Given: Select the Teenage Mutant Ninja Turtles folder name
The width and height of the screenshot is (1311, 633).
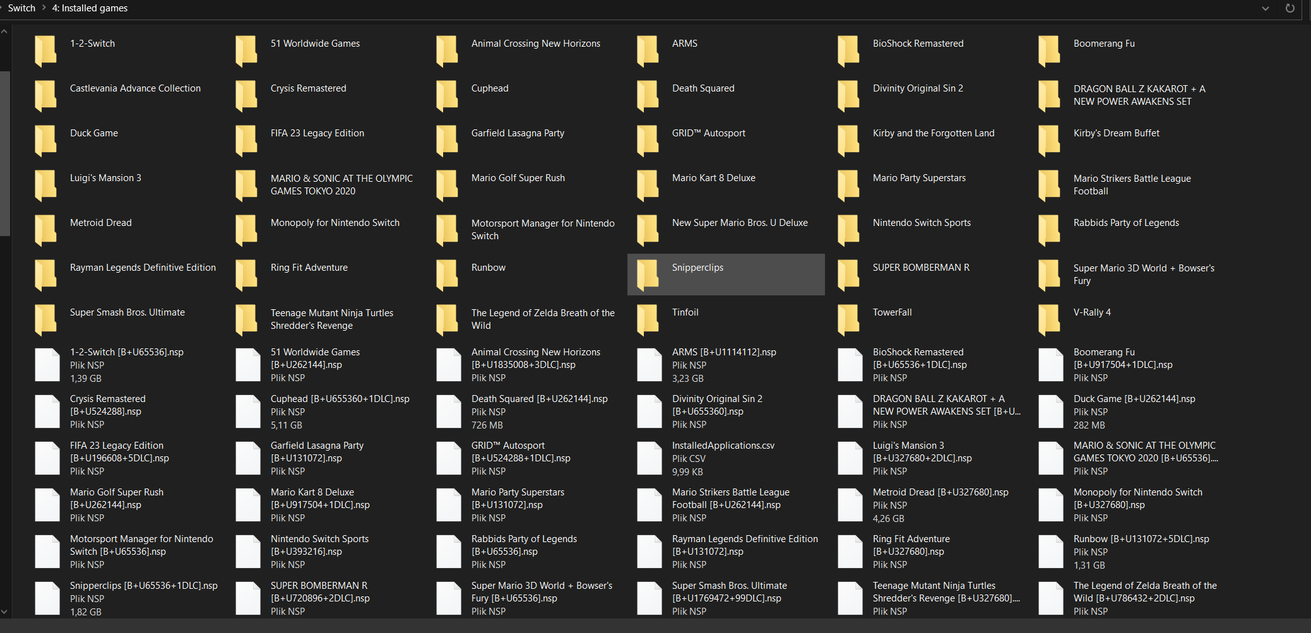Looking at the screenshot, I should tap(331, 319).
